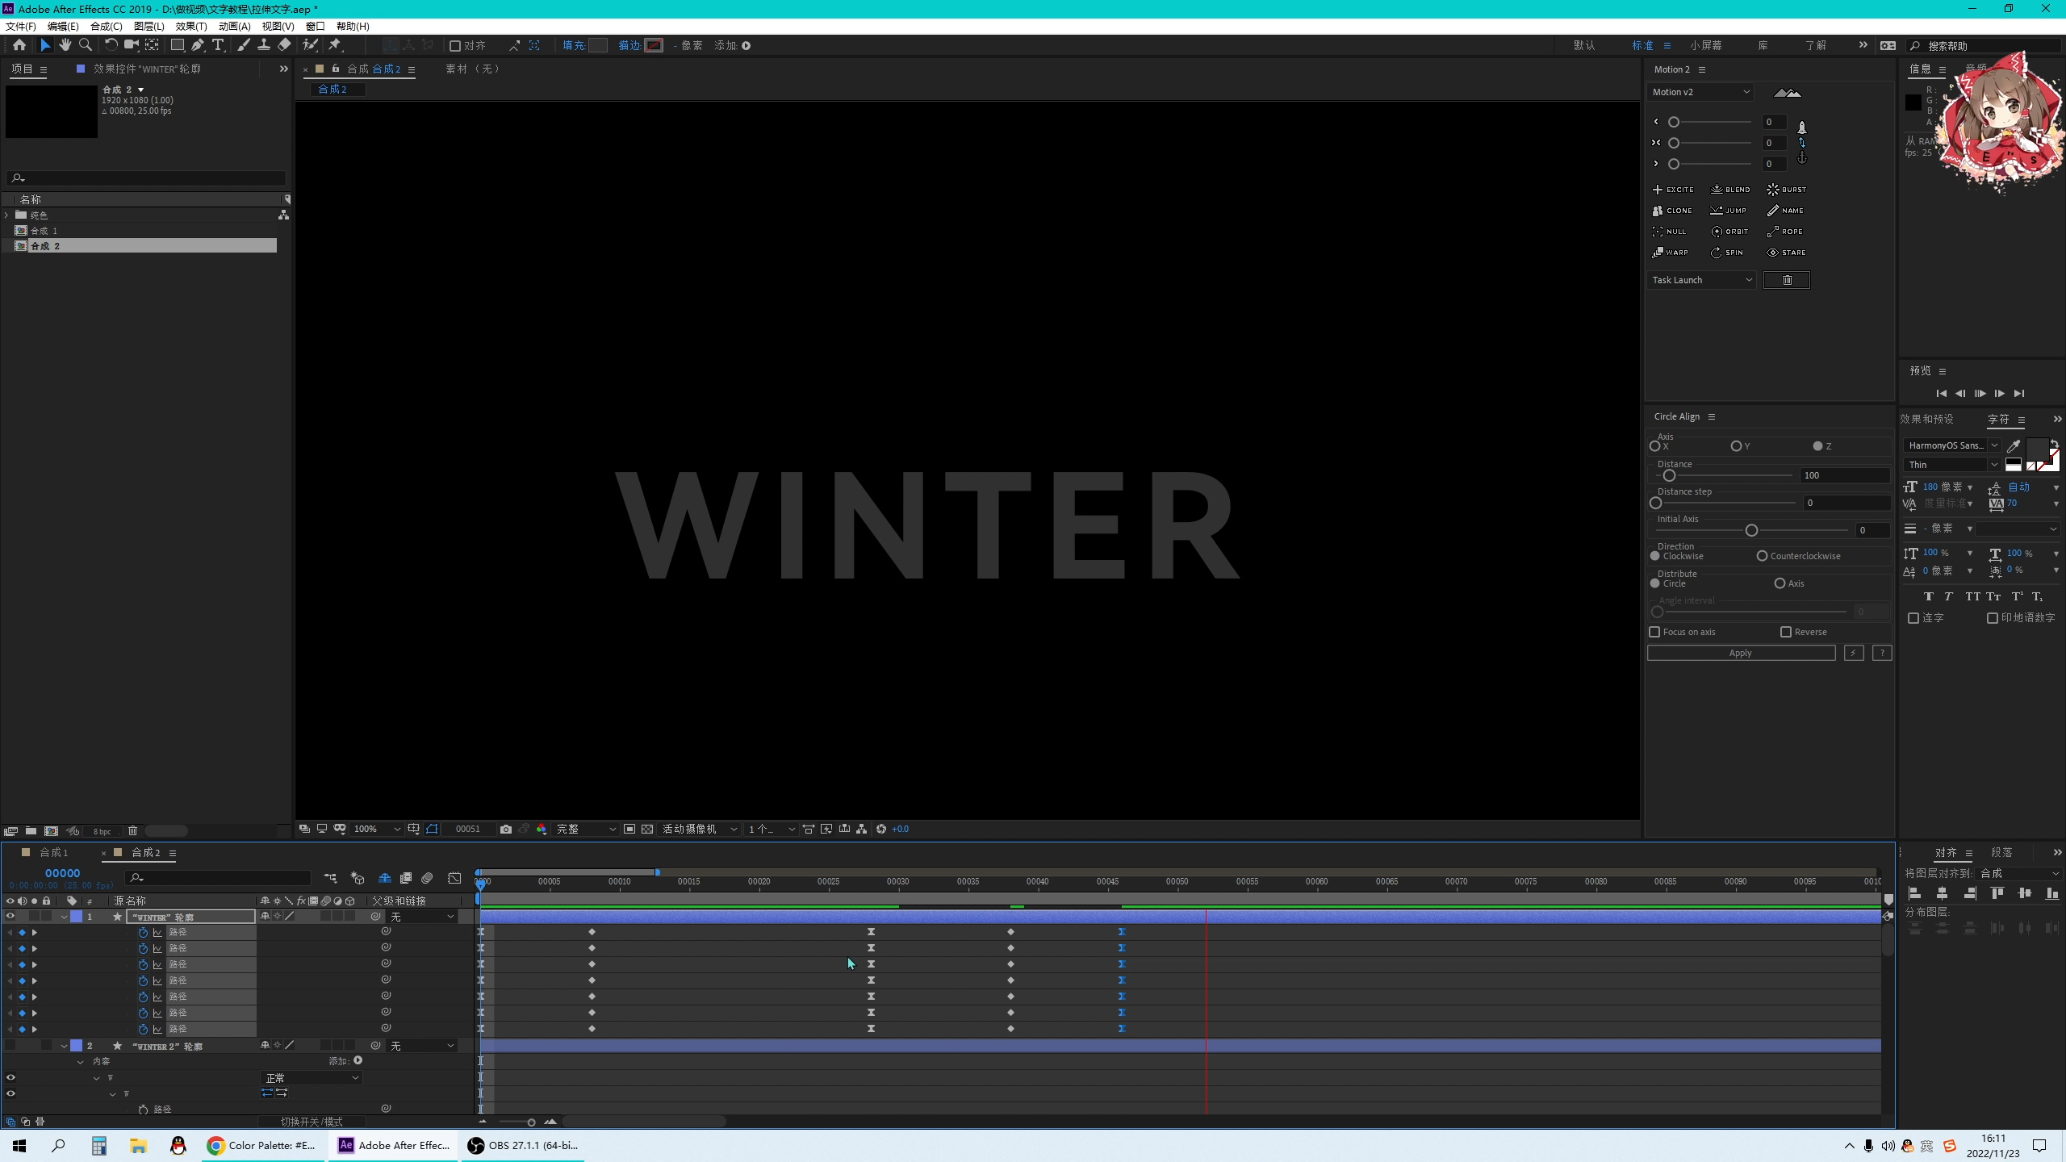Click the help ? button in Circle Align
Image resolution: width=2066 pixels, height=1162 pixels.
coord(1882,653)
